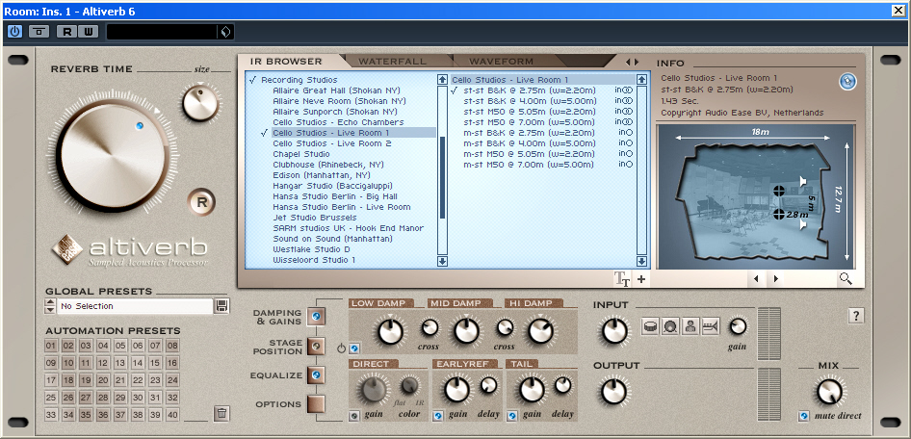Save global preset with floppy disk icon
This screenshot has width=911, height=439.
[221, 306]
